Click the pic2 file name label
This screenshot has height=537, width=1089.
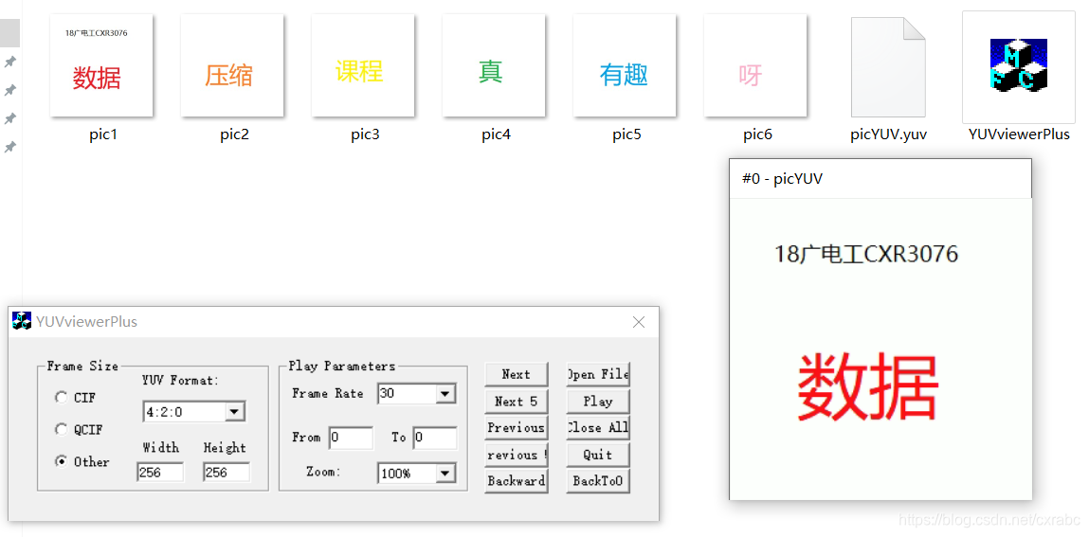pos(235,135)
